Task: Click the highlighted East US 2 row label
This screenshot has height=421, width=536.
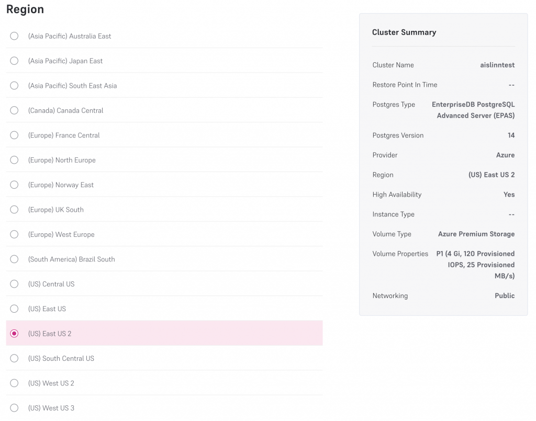Action: (50, 334)
